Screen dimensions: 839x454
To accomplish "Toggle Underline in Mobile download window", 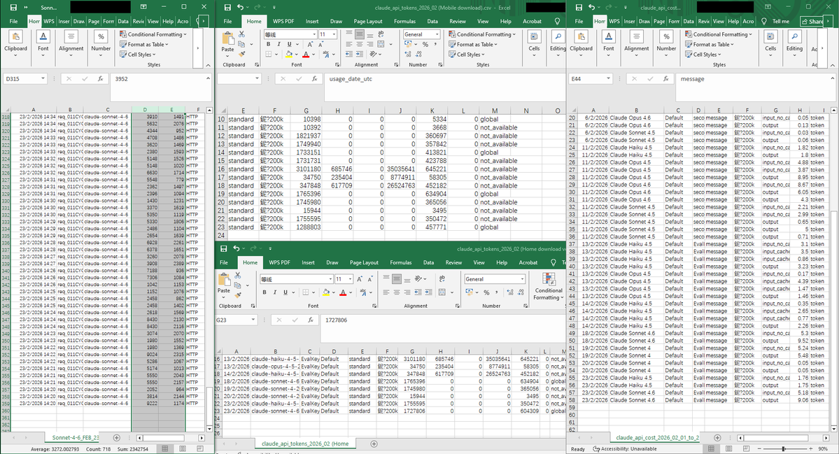I will tap(290, 44).
